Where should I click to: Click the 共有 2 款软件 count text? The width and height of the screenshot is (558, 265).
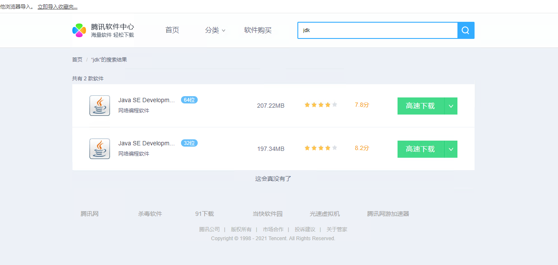coord(88,79)
